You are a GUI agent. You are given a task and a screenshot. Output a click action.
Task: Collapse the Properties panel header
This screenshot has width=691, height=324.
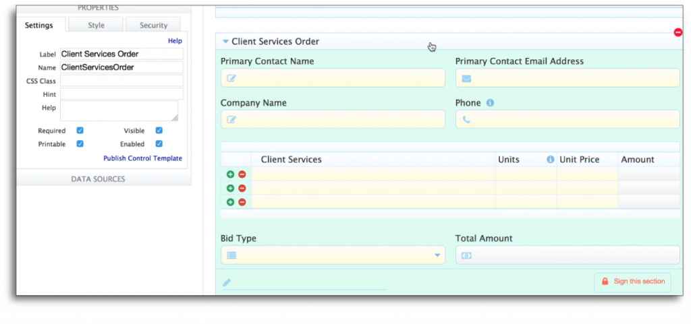pos(103,8)
